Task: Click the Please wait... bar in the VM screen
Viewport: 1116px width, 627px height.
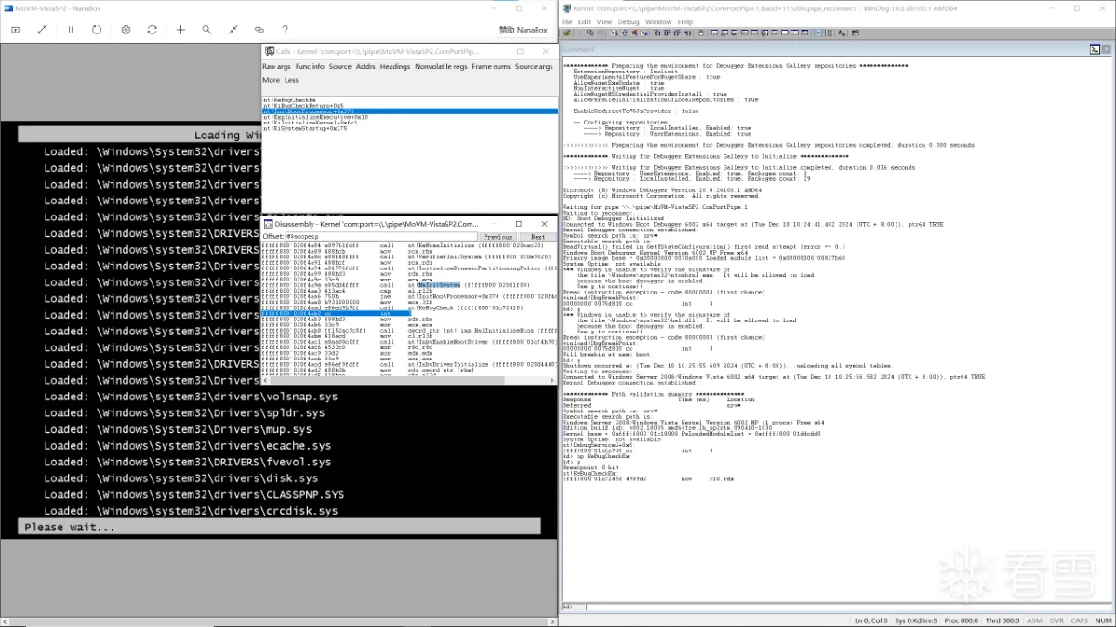Action: point(279,527)
